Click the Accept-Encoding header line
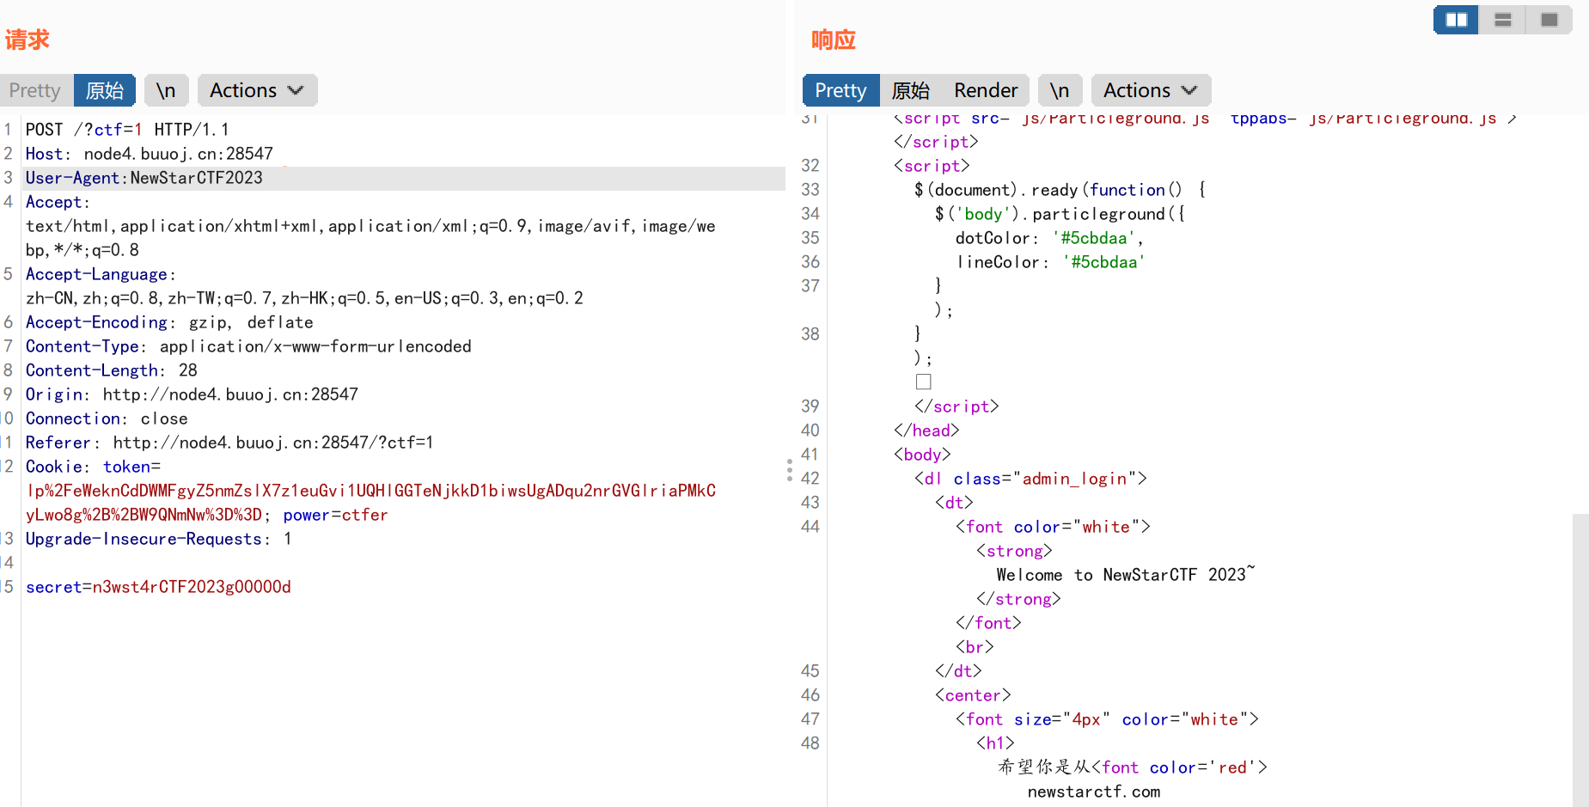Screen dimensions: 1589x807 click(x=169, y=322)
